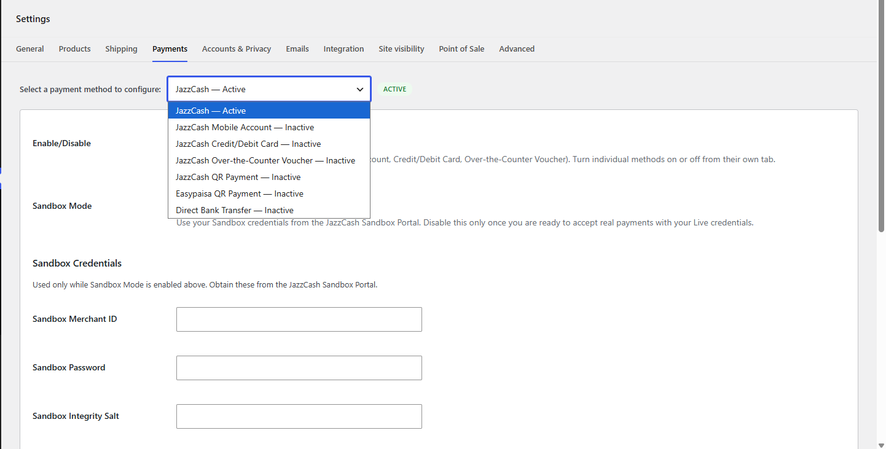Select Direct Bank Transfer — Inactive
The width and height of the screenshot is (886, 449).
tap(269, 210)
